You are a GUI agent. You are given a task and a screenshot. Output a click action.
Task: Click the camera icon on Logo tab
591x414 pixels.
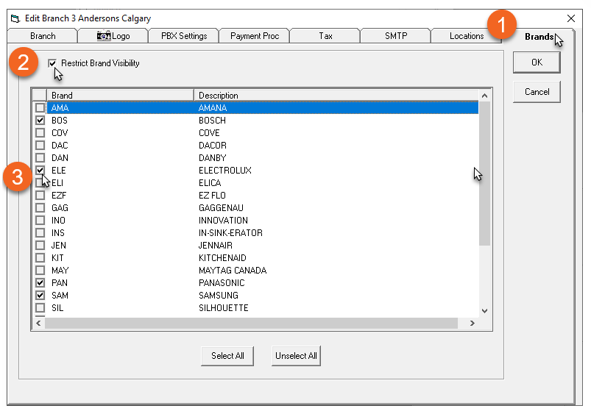[x=104, y=36]
